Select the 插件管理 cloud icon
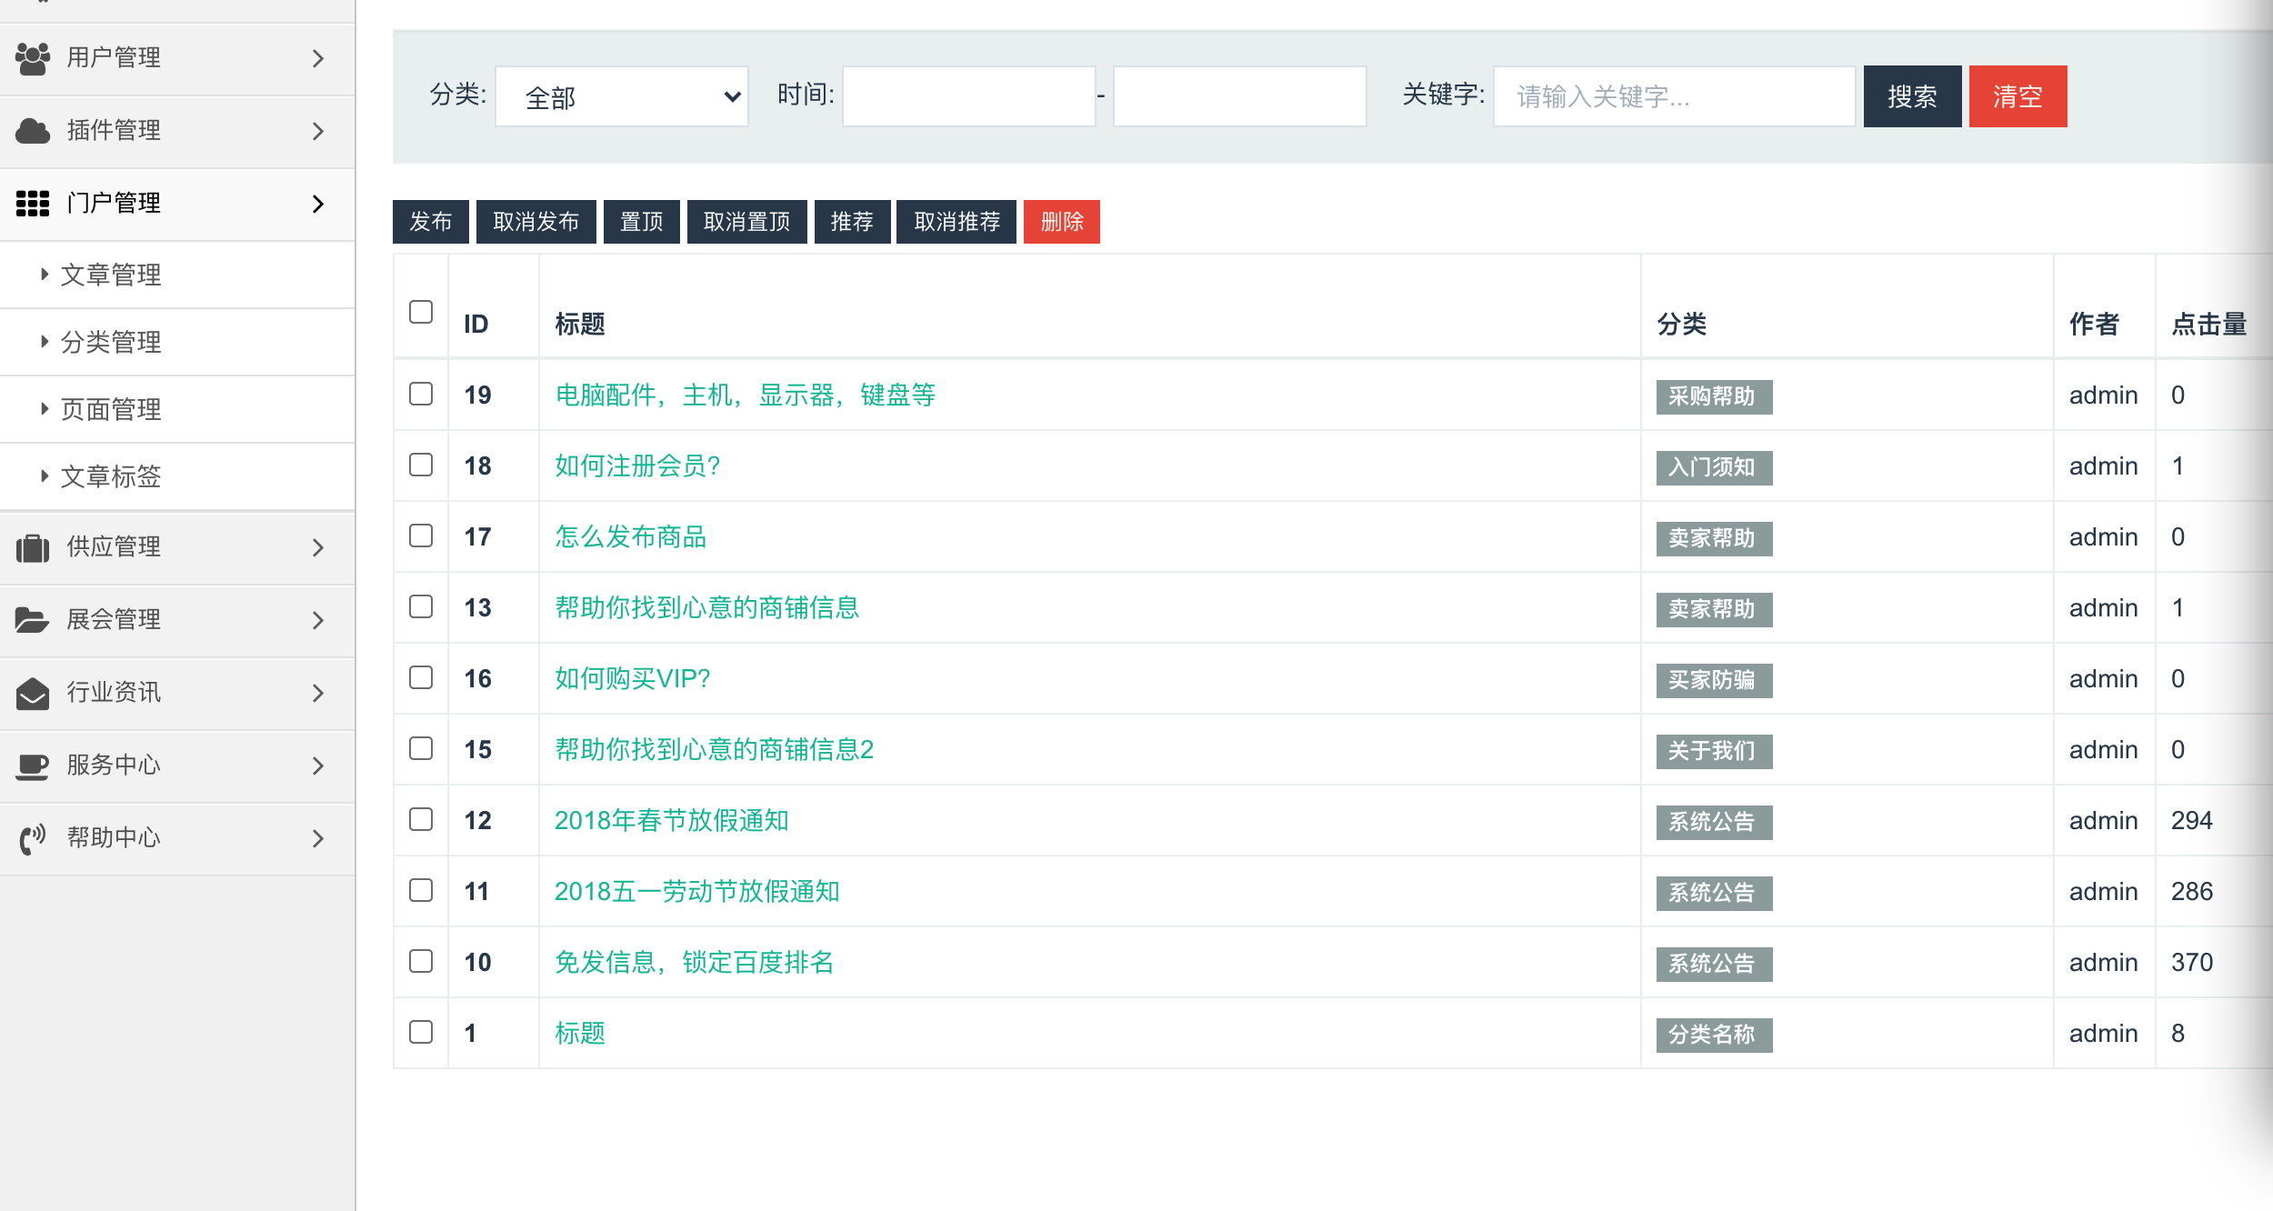 click(32, 130)
